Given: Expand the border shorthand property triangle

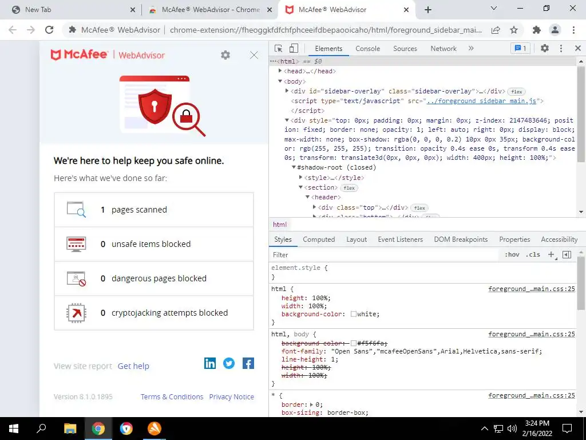Looking at the screenshot, I should pyautogui.click(x=312, y=404).
